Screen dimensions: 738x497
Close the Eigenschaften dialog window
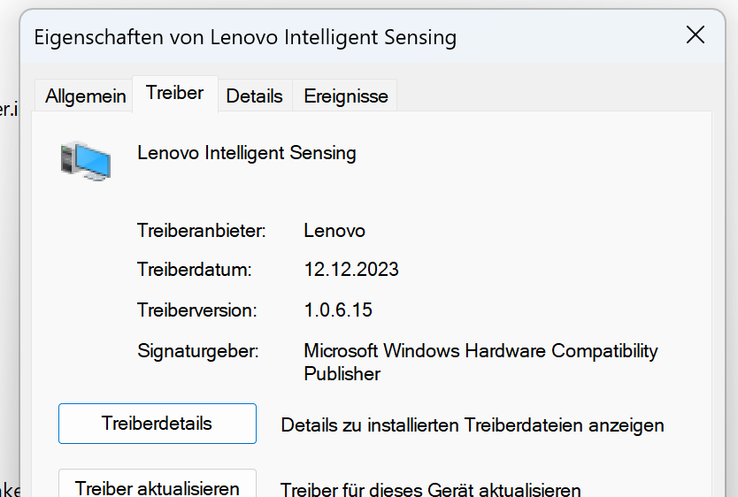pos(696,35)
